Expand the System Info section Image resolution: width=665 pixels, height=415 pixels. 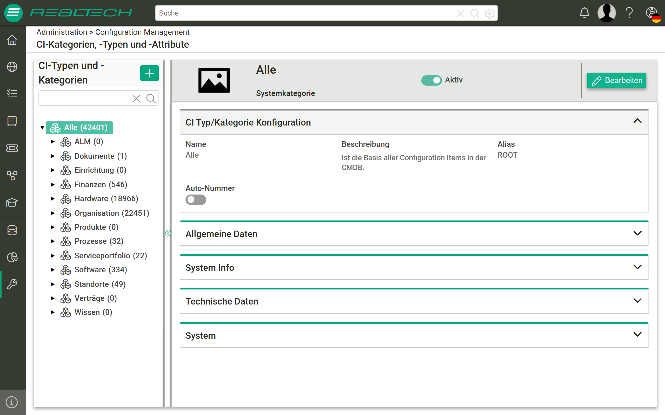point(414,268)
